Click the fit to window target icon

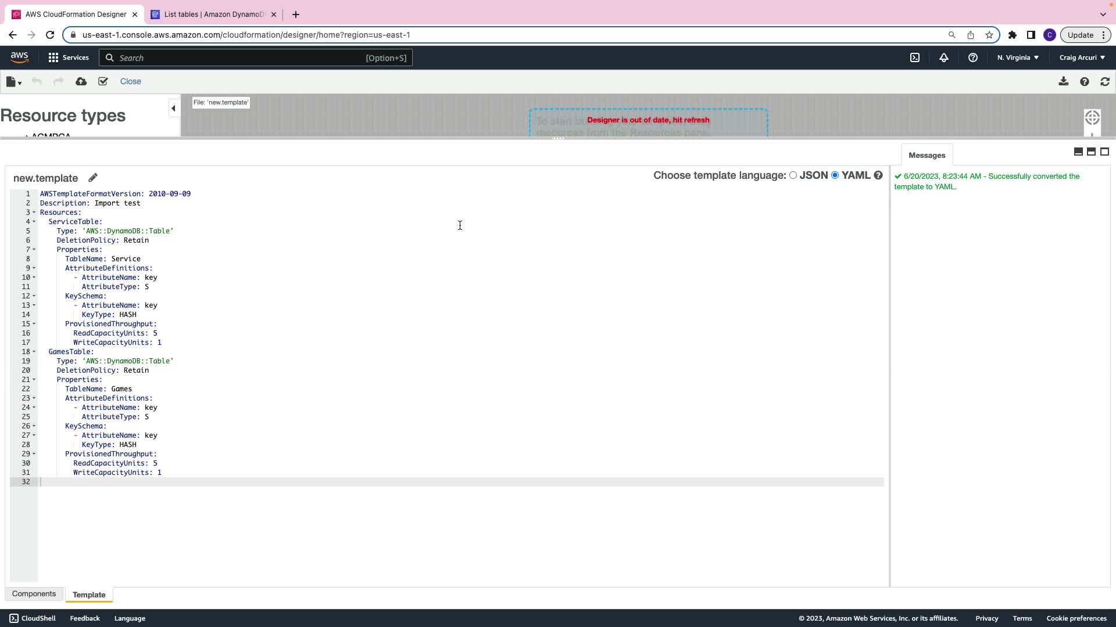pyautogui.click(x=1092, y=118)
